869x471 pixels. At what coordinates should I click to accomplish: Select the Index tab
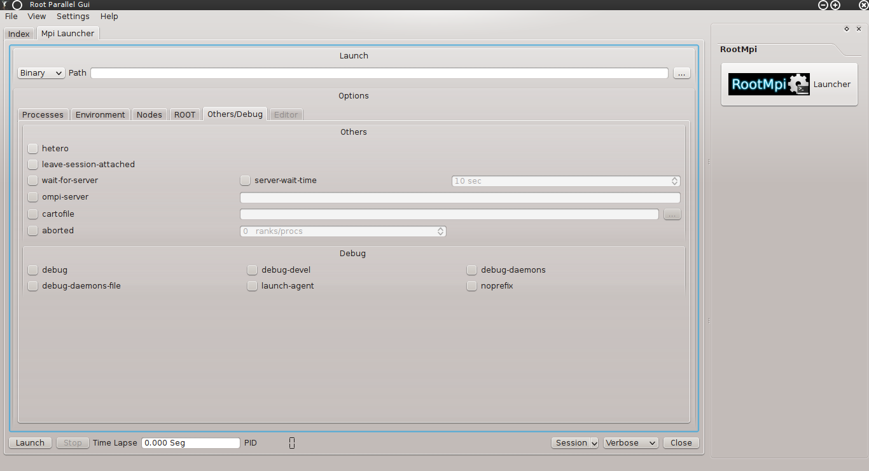(x=19, y=34)
